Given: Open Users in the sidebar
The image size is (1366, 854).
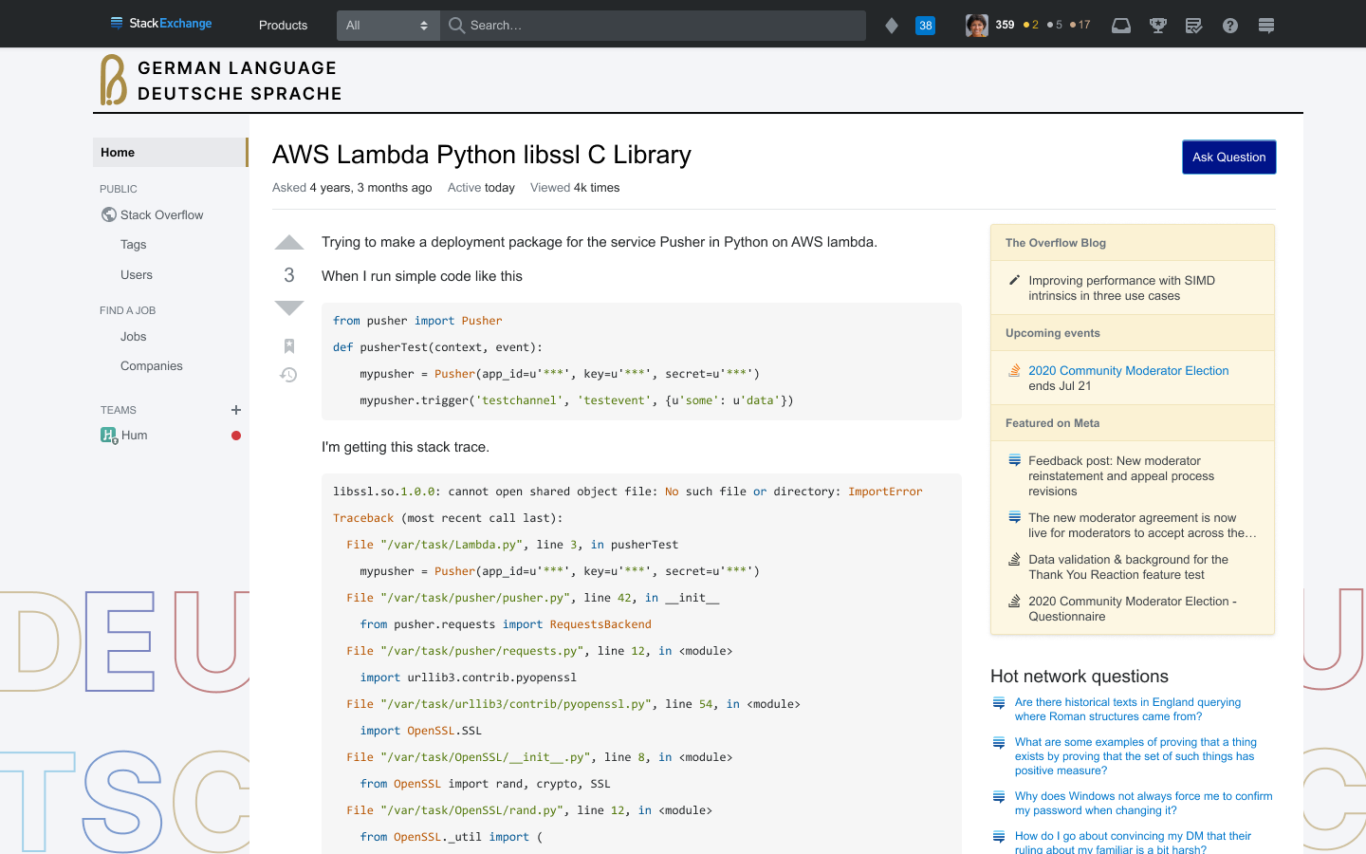Looking at the screenshot, I should [x=136, y=275].
